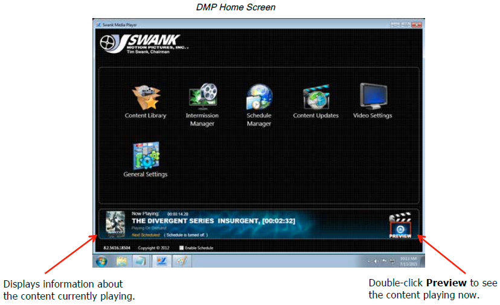Click the taskbar clock and date
The width and height of the screenshot is (500, 305).
coord(408,262)
